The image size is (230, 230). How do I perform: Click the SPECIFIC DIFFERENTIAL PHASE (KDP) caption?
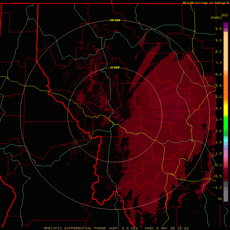pos(82,228)
